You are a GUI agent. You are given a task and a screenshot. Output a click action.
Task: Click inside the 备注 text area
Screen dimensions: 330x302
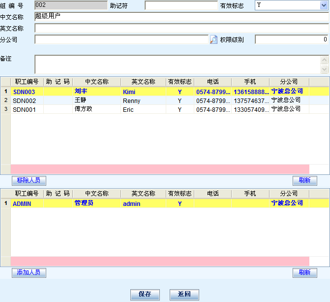click(177, 64)
